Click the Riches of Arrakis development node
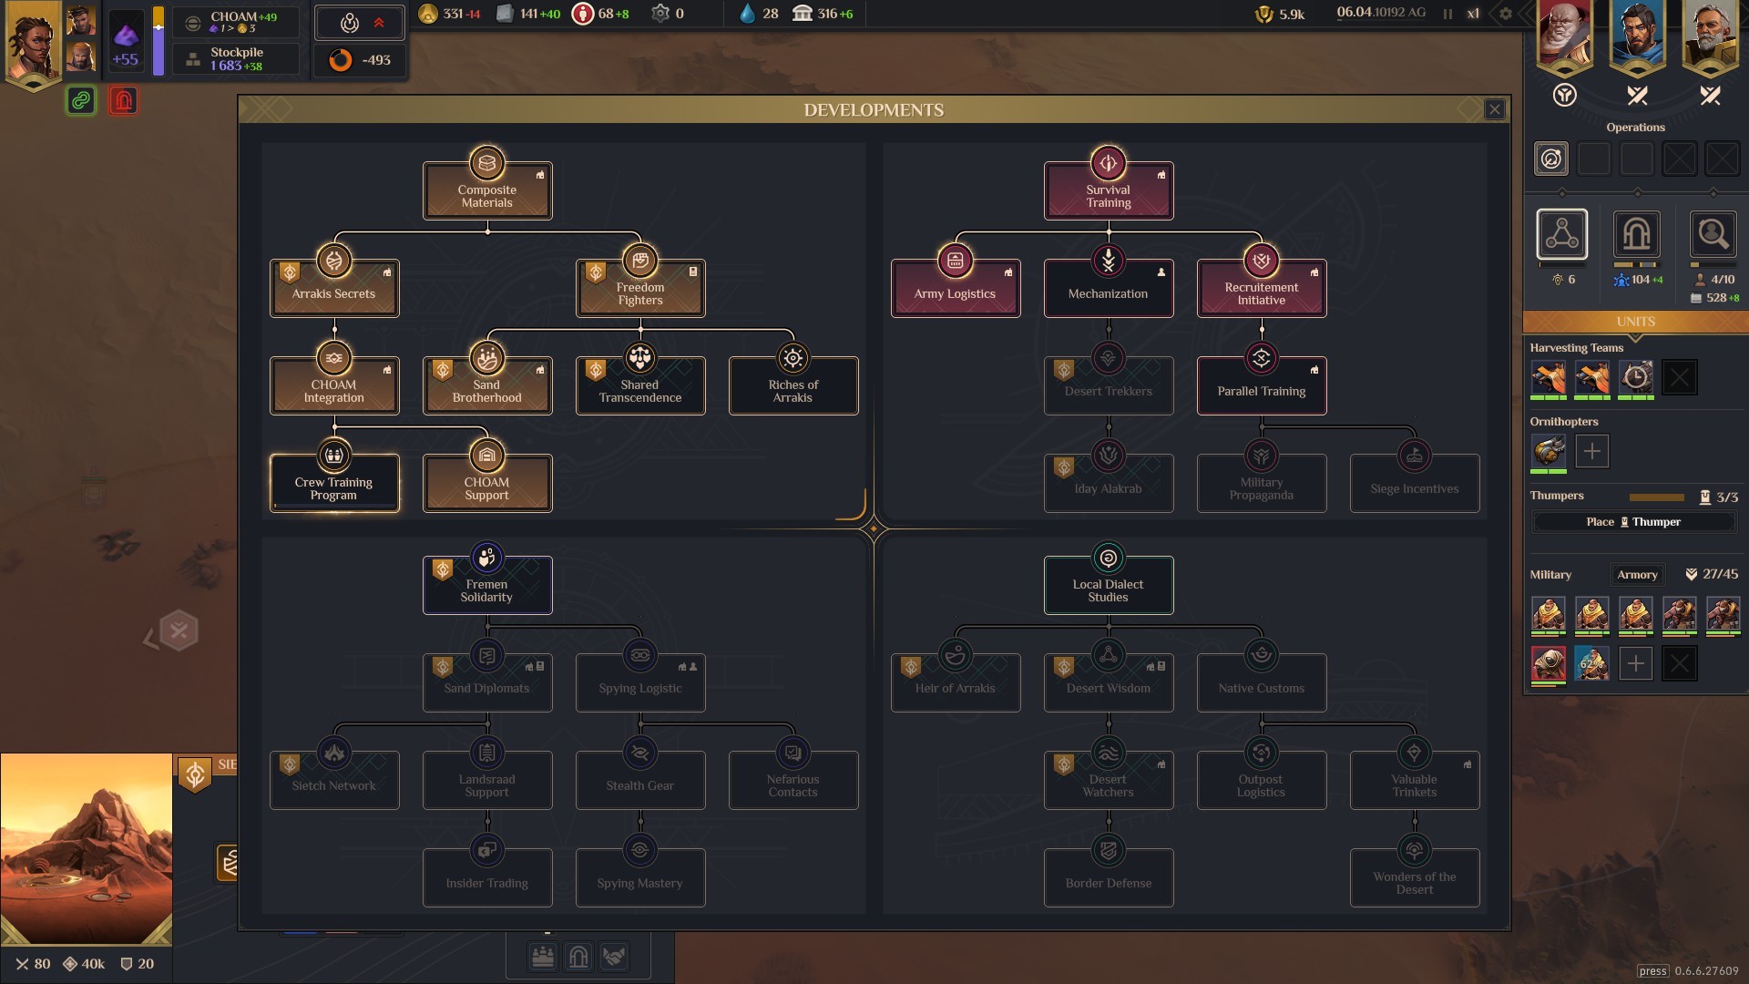Image resolution: width=1749 pixels, height=984 pixels. click(x=793, y=385)
